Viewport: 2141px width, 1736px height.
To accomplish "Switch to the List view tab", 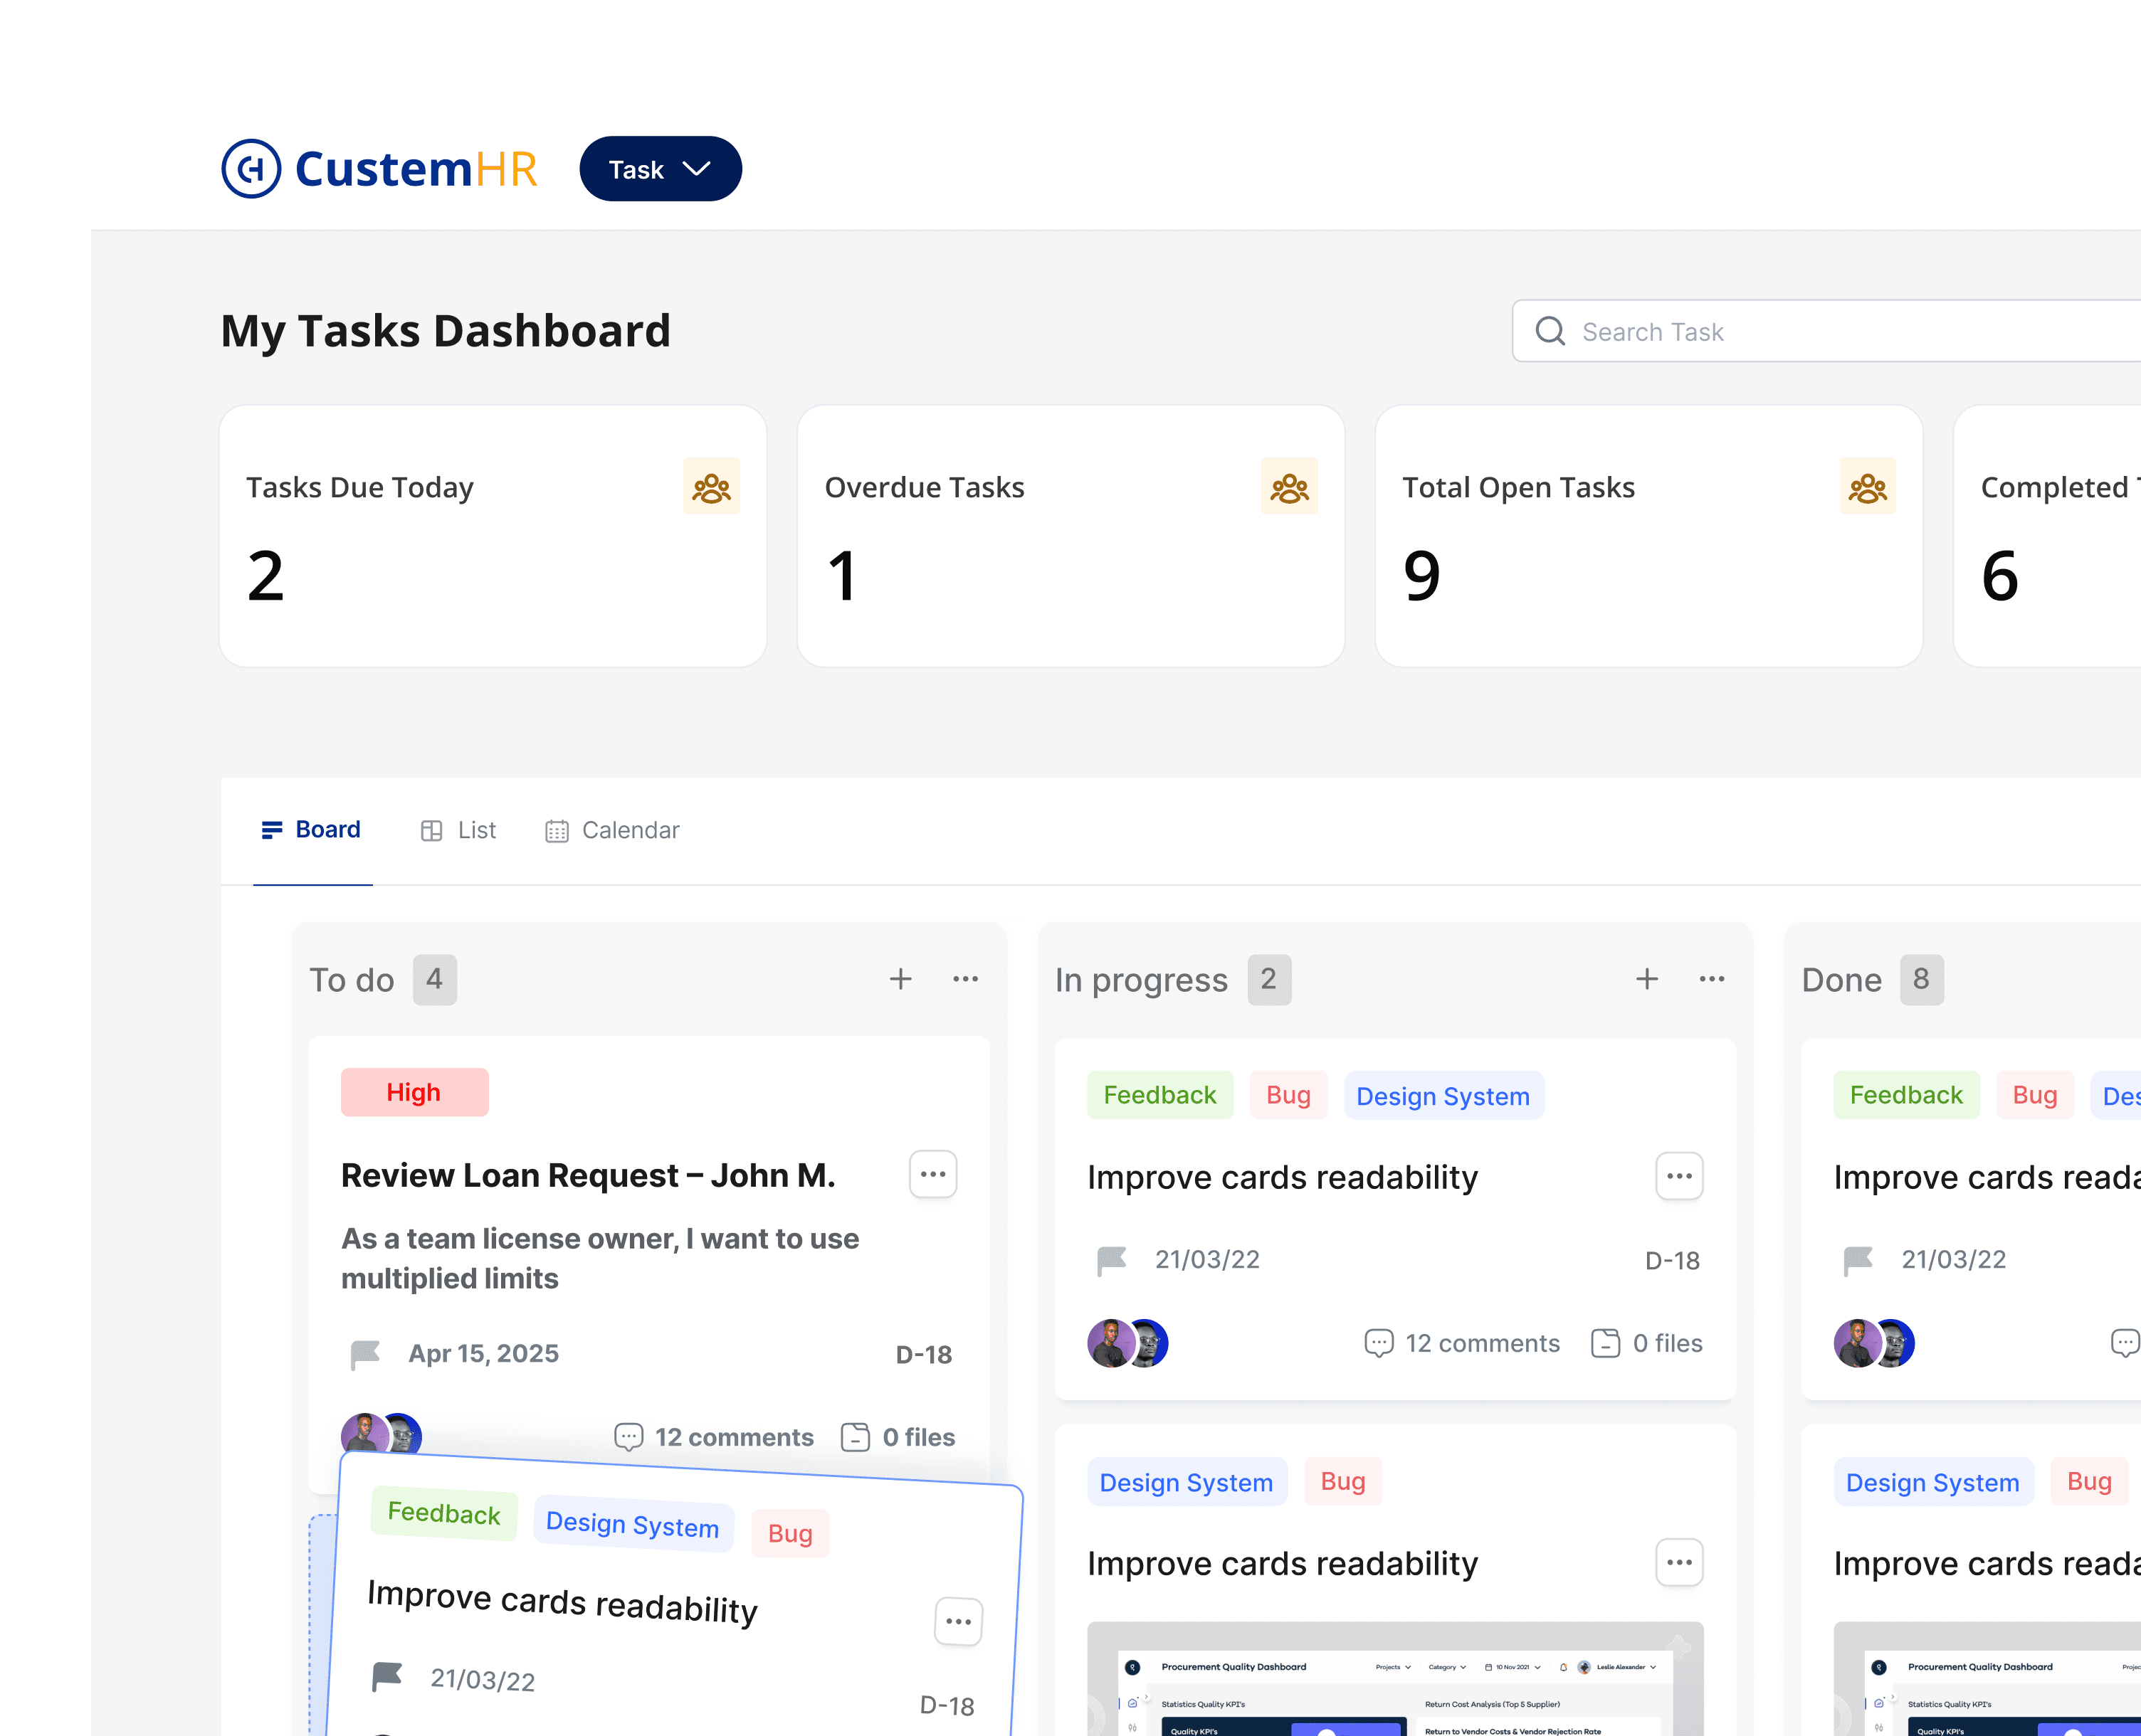I will [x=458, y=831].
